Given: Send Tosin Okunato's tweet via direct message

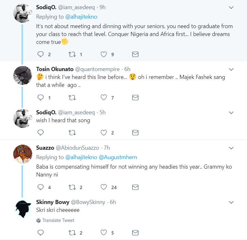Looking at the screenshot, I should [135, 98].
